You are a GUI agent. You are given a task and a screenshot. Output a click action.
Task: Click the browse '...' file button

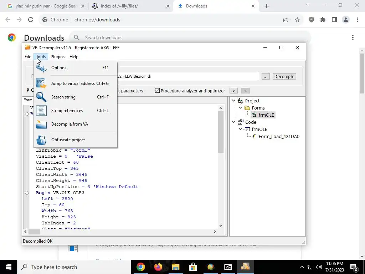pyautogui.click(x=266, y=76)
